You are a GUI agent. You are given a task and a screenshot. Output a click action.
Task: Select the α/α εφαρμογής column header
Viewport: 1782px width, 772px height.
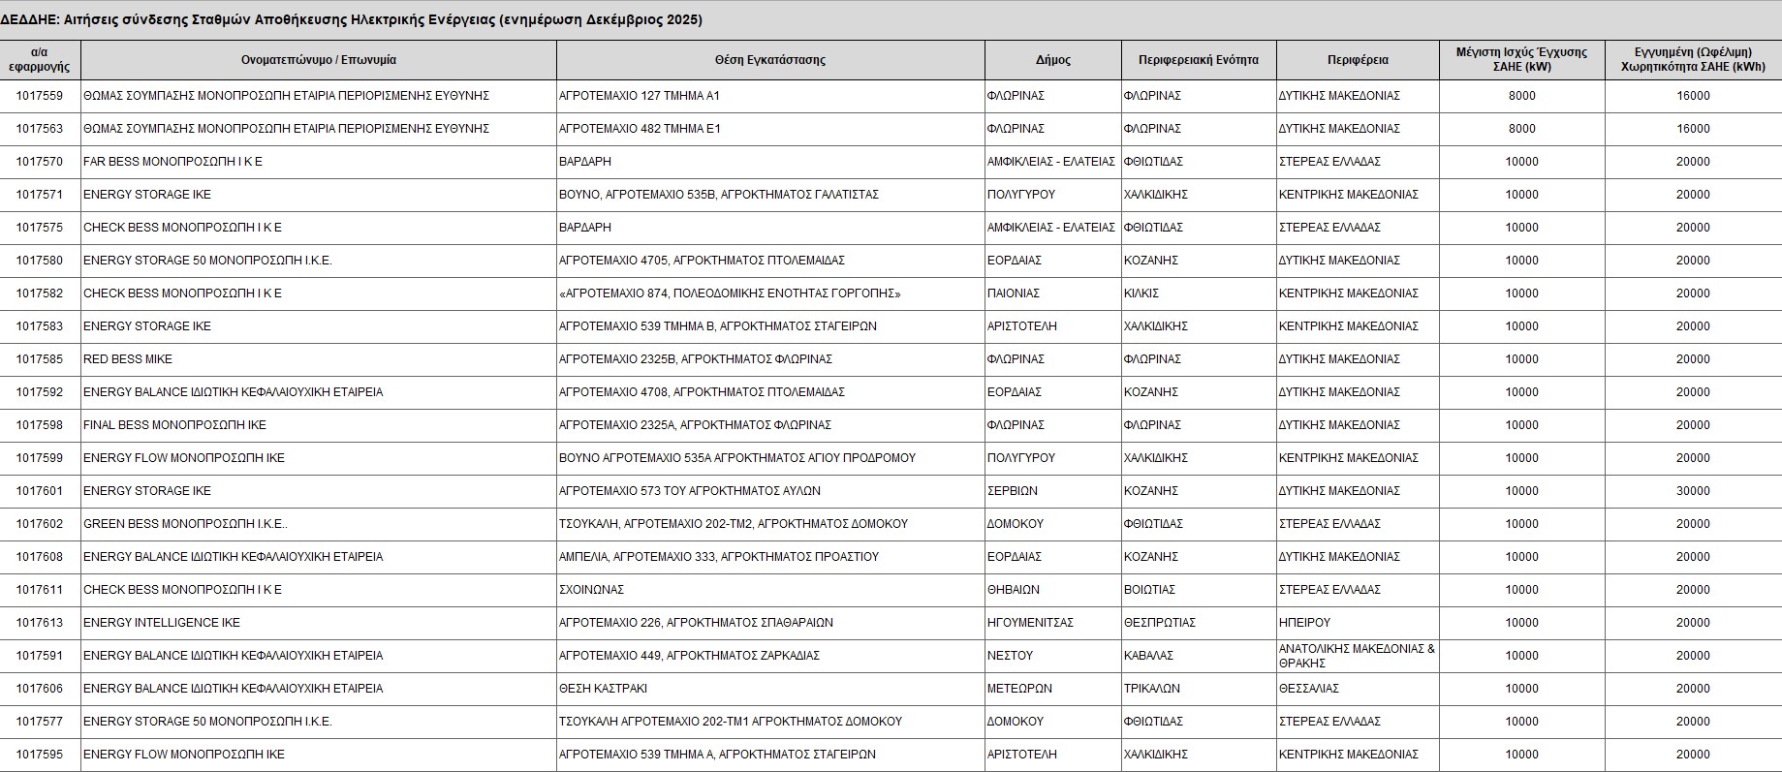[40, 60]
